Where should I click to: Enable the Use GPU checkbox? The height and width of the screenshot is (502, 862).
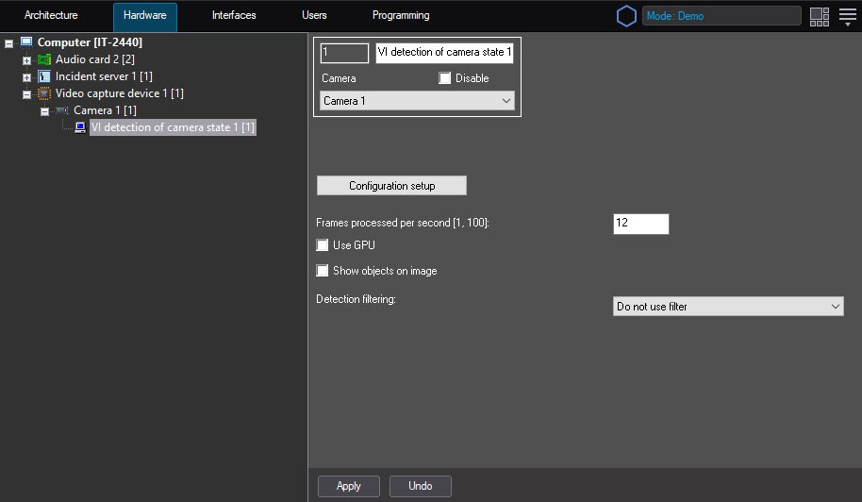[323, 245]
